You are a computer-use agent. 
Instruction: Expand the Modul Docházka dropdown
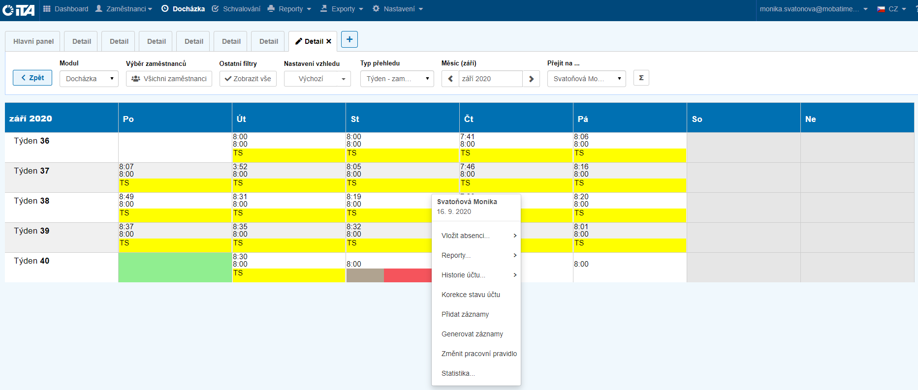[89, 79]
